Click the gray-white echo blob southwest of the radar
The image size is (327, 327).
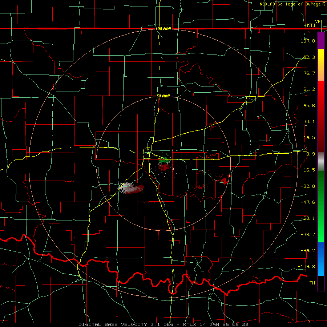point(126,187)
